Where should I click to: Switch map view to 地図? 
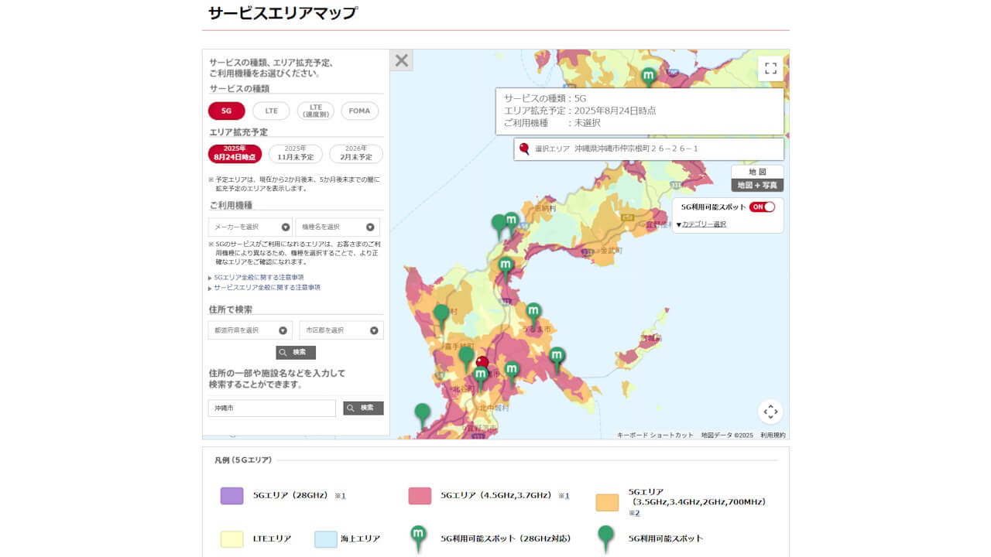click(x=757, y=172)
